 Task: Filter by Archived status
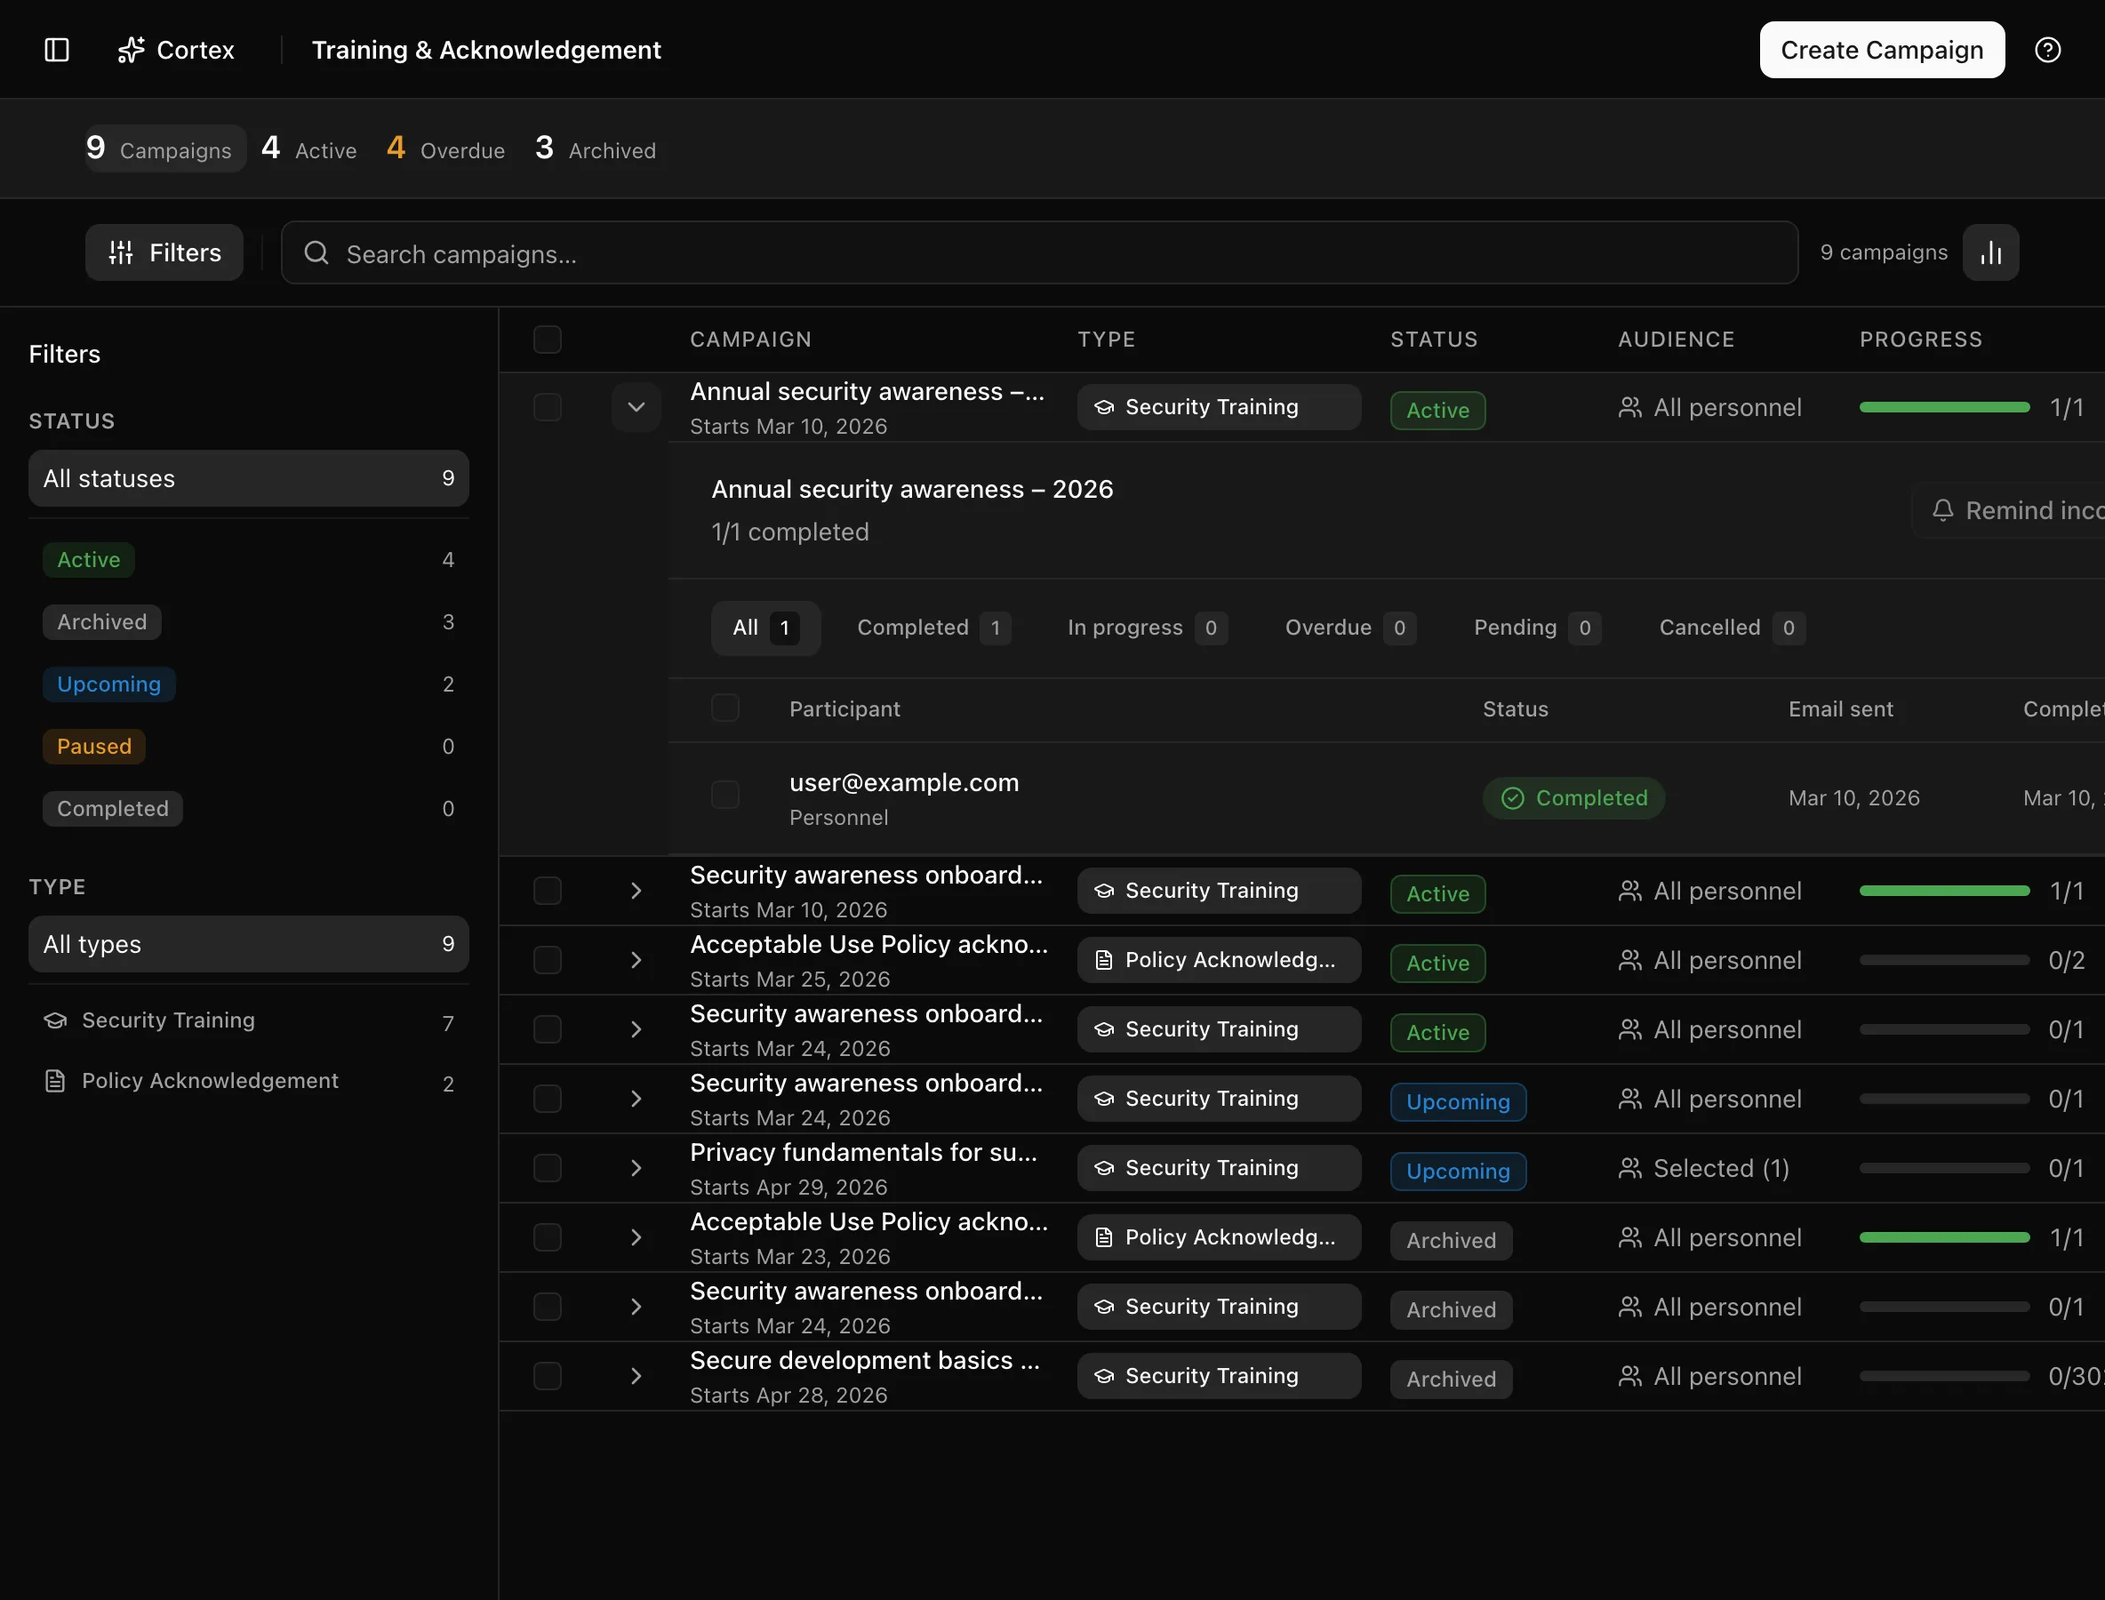[249, 622]
